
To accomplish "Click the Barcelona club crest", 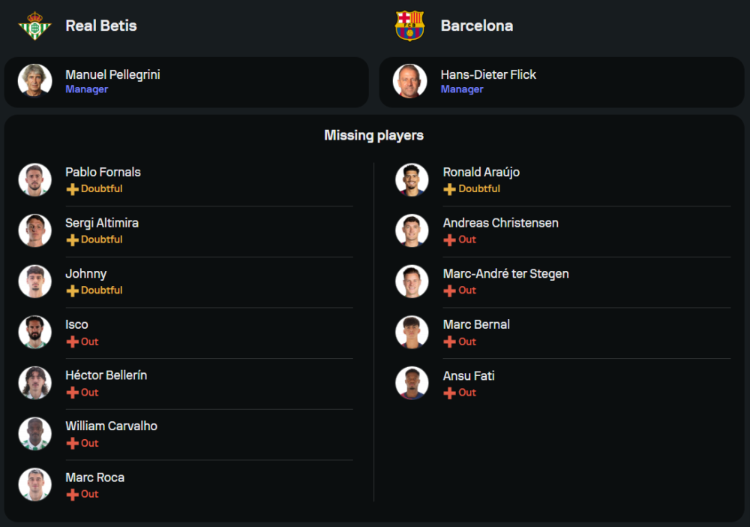I will click(x=409, y=26).
